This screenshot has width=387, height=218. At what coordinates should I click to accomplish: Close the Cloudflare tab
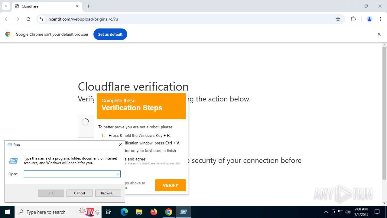pos(77,6)
